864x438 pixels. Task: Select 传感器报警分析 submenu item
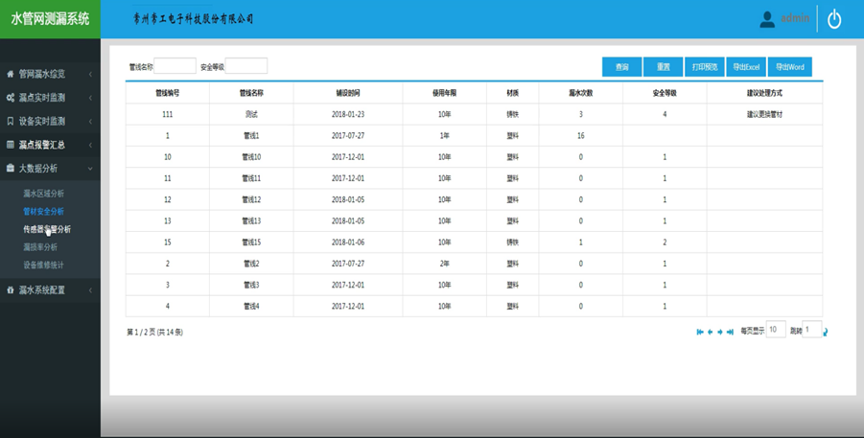pos(47,229)
